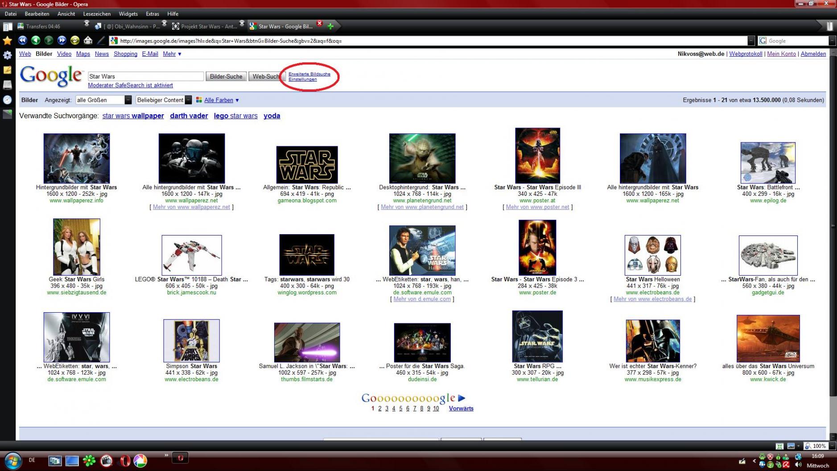Viewport: 837px width, 471px height.
Task: Open the Bearbeiten menu
Action: click(x=37, y=14)
